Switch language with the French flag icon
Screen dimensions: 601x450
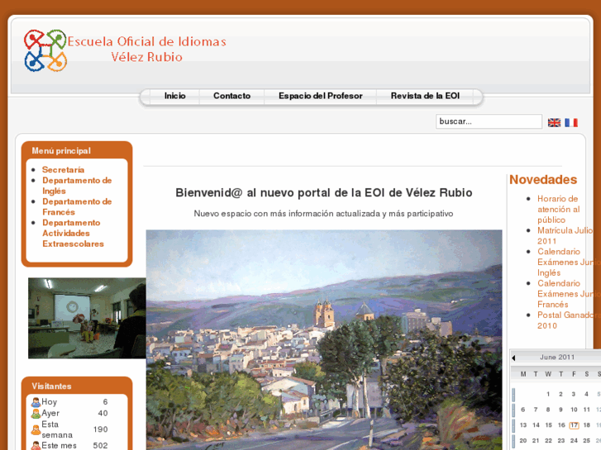[x=571, y=122]
